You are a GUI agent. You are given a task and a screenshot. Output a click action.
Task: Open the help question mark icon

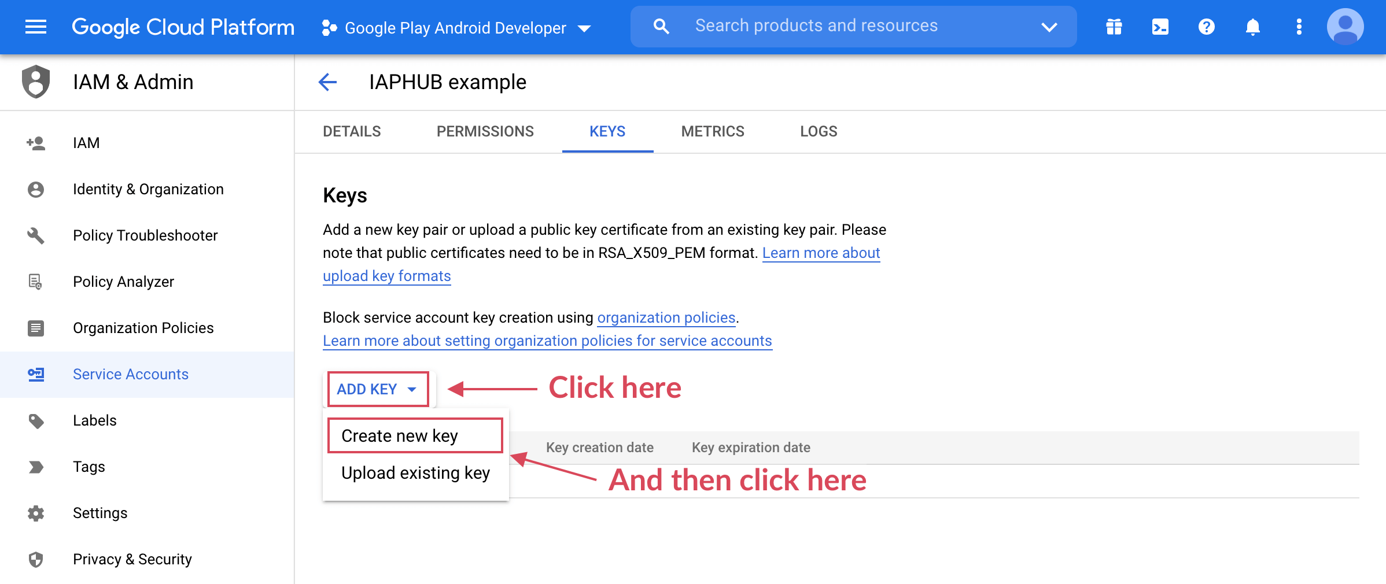point(1206,27)
